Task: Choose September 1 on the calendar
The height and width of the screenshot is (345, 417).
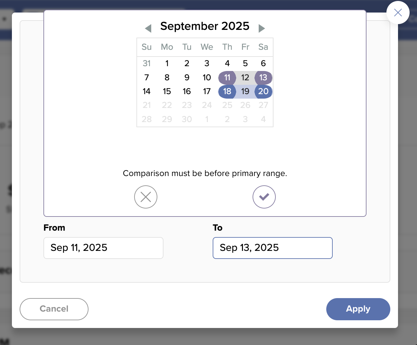Action: (167, 63)
